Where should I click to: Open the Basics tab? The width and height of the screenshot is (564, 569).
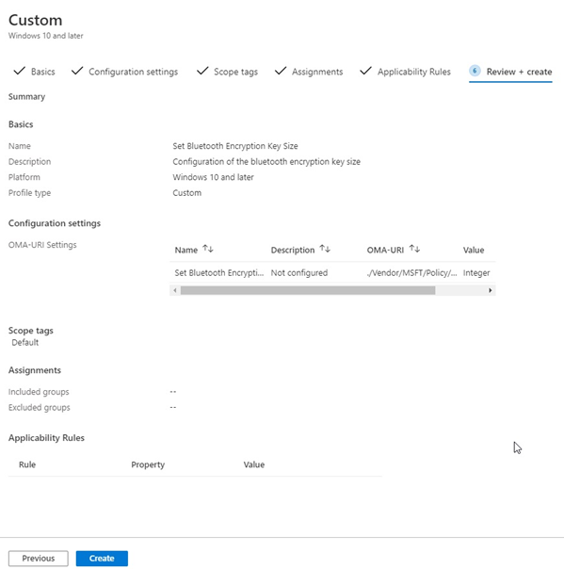[x=42, y=72]
